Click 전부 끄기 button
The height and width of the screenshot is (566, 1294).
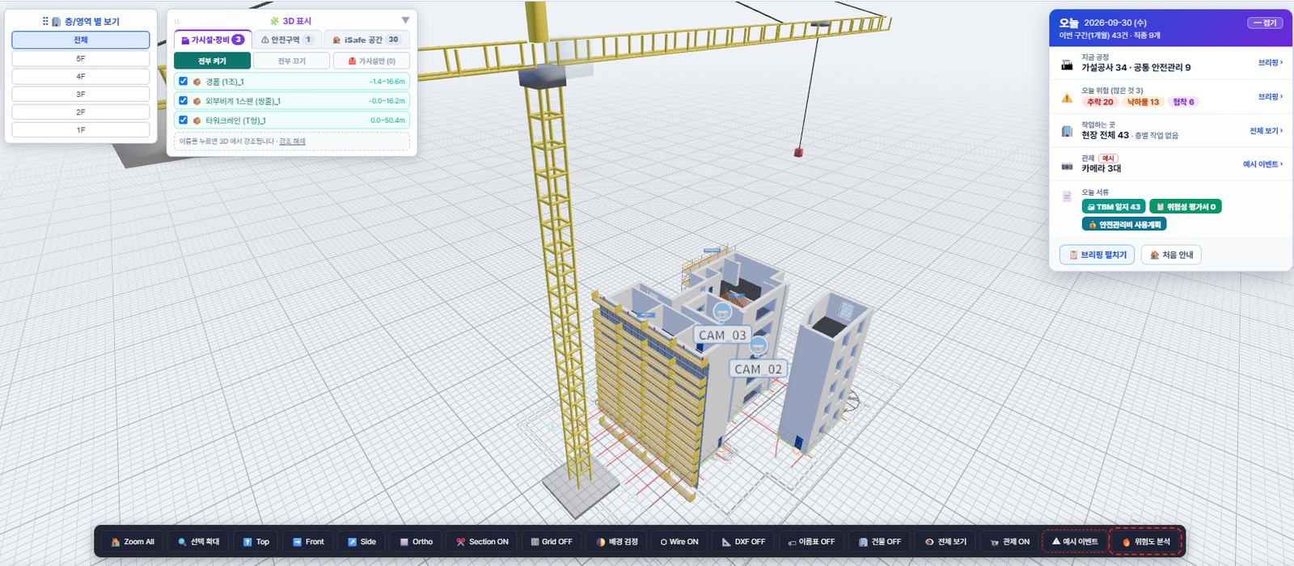[292, 61]
